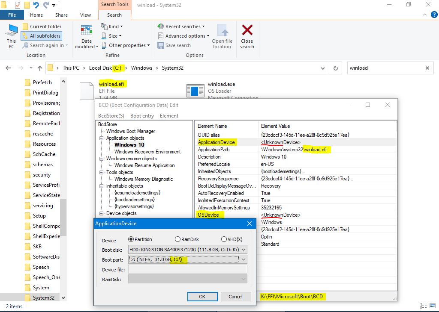
Task: Click the Open file location icon
Action: pos(222,30)
